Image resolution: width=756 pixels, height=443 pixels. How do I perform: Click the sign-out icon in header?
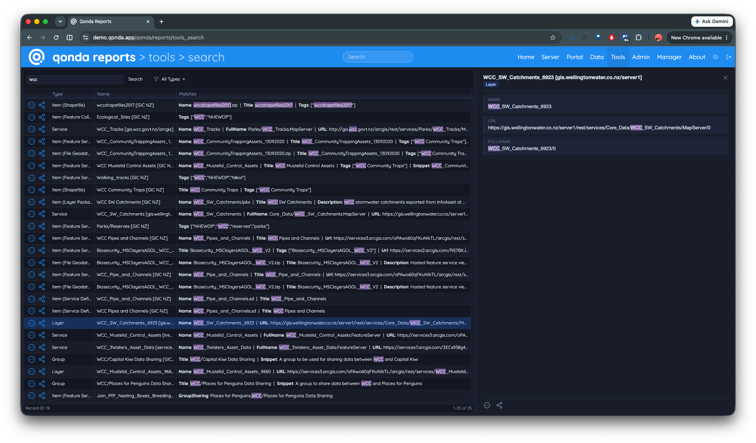729,57
